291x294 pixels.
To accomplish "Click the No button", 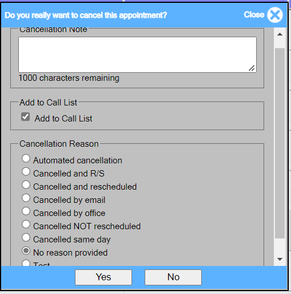I will [173, 277].
